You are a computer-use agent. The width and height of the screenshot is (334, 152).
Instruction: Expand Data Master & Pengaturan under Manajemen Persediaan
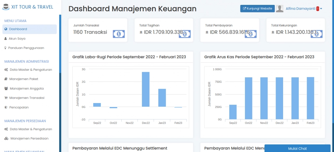coord(31,129)
